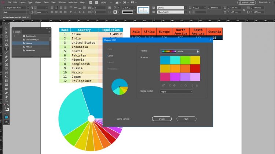Click the Bridge icon in menu bar
Image resolution: width=275 pixels, height=154 pixels.
point(91,3)
